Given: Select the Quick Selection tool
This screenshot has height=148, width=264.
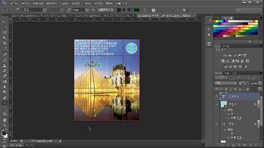Looking at the screenshot, I should [5, 38].
